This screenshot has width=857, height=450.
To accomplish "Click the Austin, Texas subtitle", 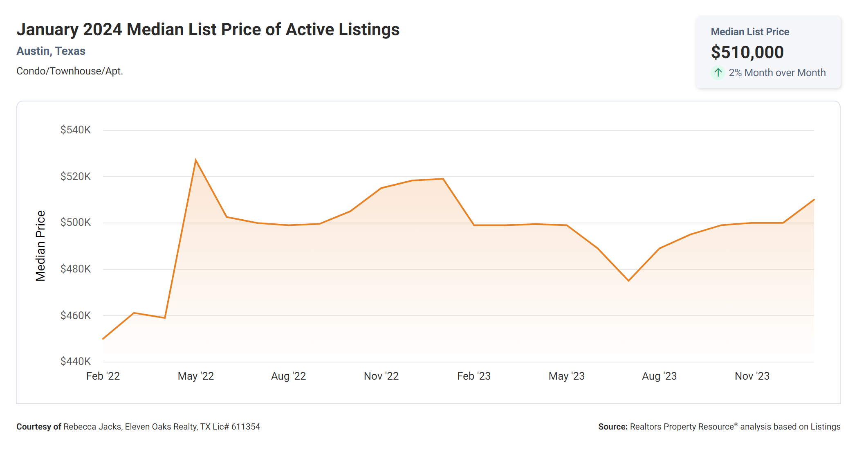I will click(51, 51).
